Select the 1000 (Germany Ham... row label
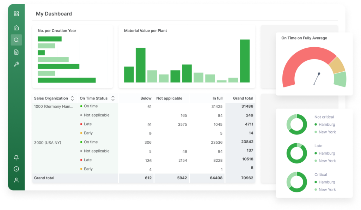 pos(54,107)
